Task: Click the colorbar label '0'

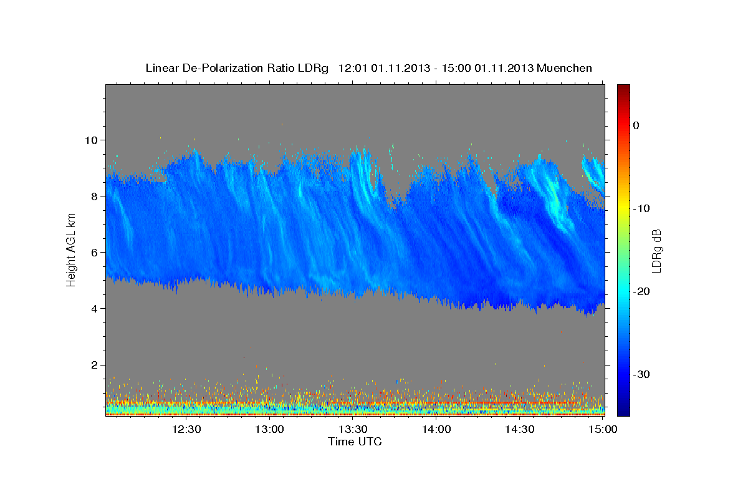Action: [636, 125]
